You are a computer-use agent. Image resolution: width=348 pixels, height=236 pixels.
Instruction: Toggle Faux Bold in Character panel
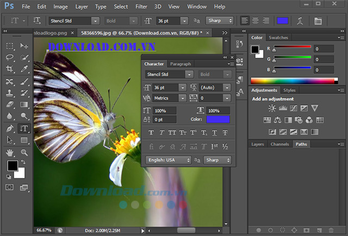point(152,133)
